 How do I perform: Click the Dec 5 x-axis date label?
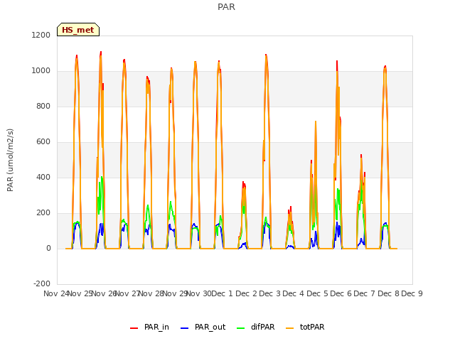click(x=317, y=293)
